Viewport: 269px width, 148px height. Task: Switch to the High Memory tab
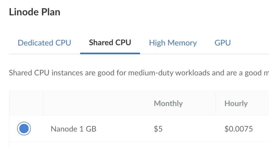point(173,43)
